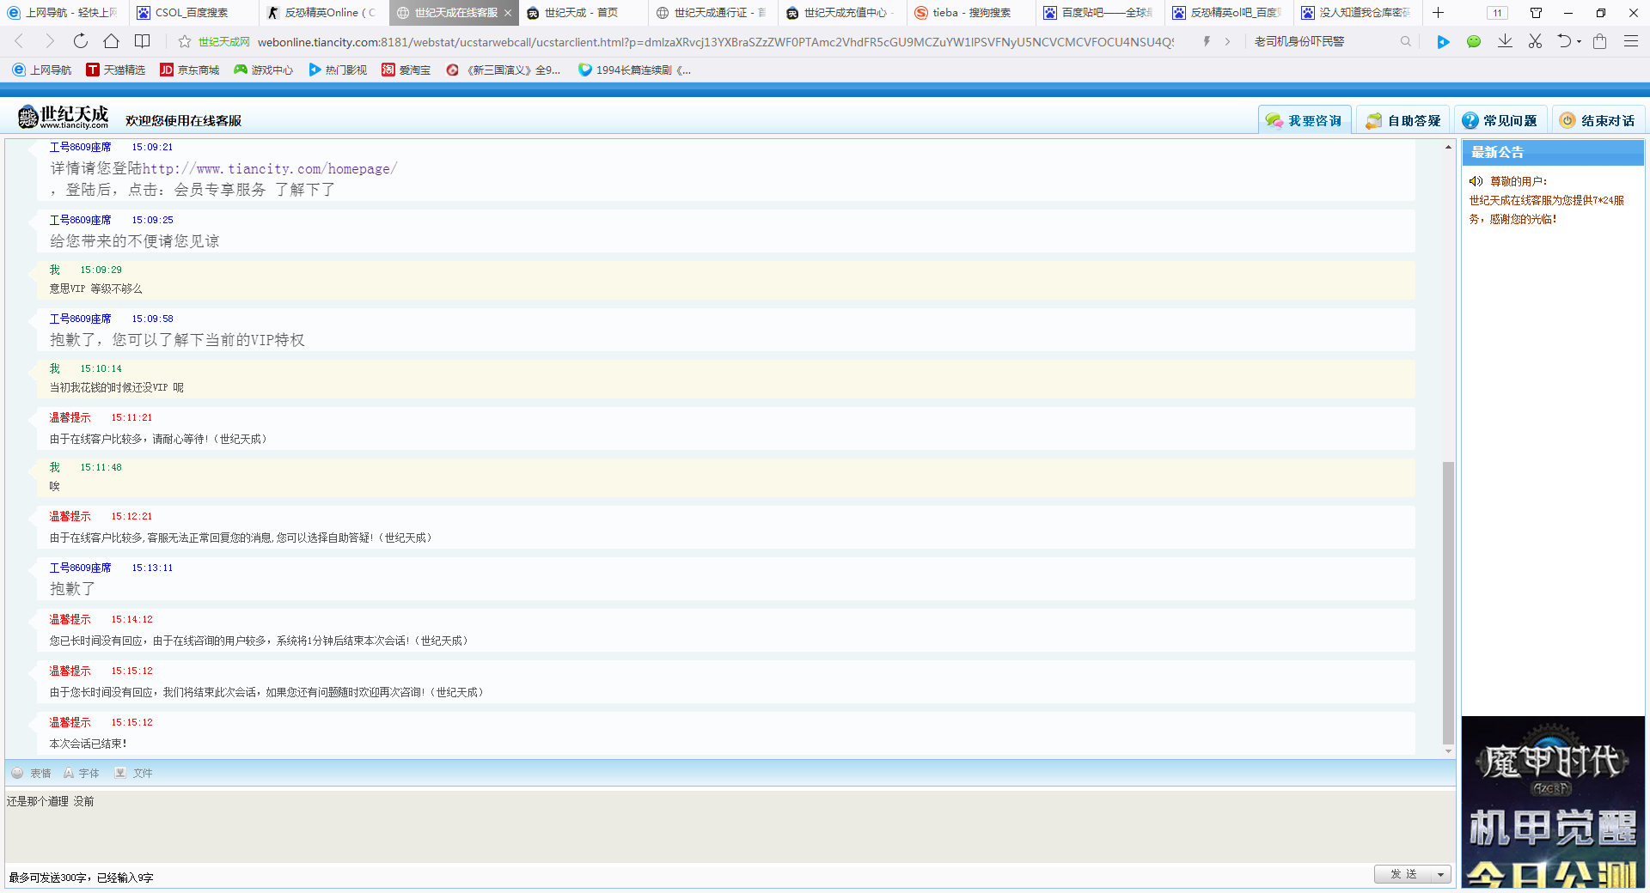
Task: Click chat scrollbar down arrow
Action: pos(1448,751)
